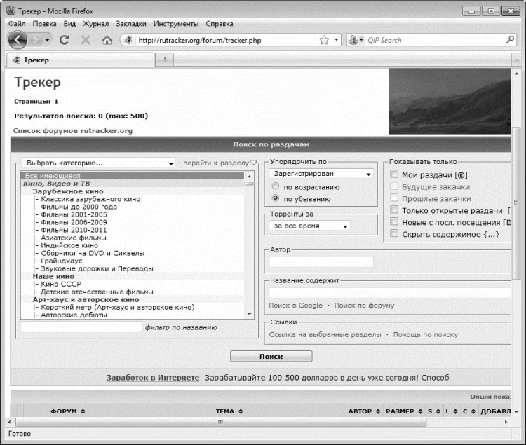Reload the page with the refresh icon
Screen dimensions: 526x445
pyautogui.click(x=65, y=40)
